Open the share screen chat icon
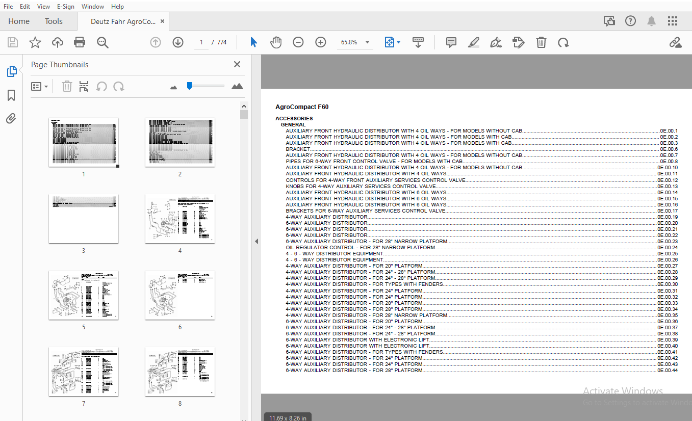This screenshot has width=692, height=421. click(x=609, y=21)
